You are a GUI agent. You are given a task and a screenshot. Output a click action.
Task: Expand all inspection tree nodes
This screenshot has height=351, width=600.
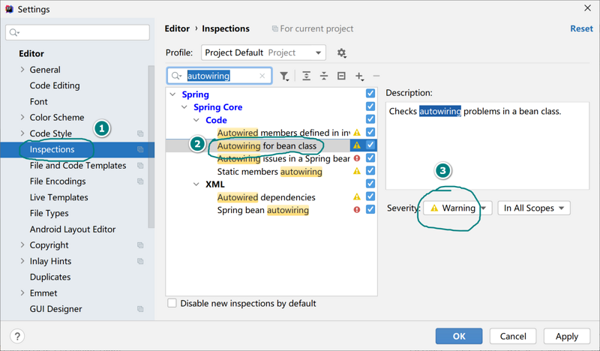click(306, 76)
